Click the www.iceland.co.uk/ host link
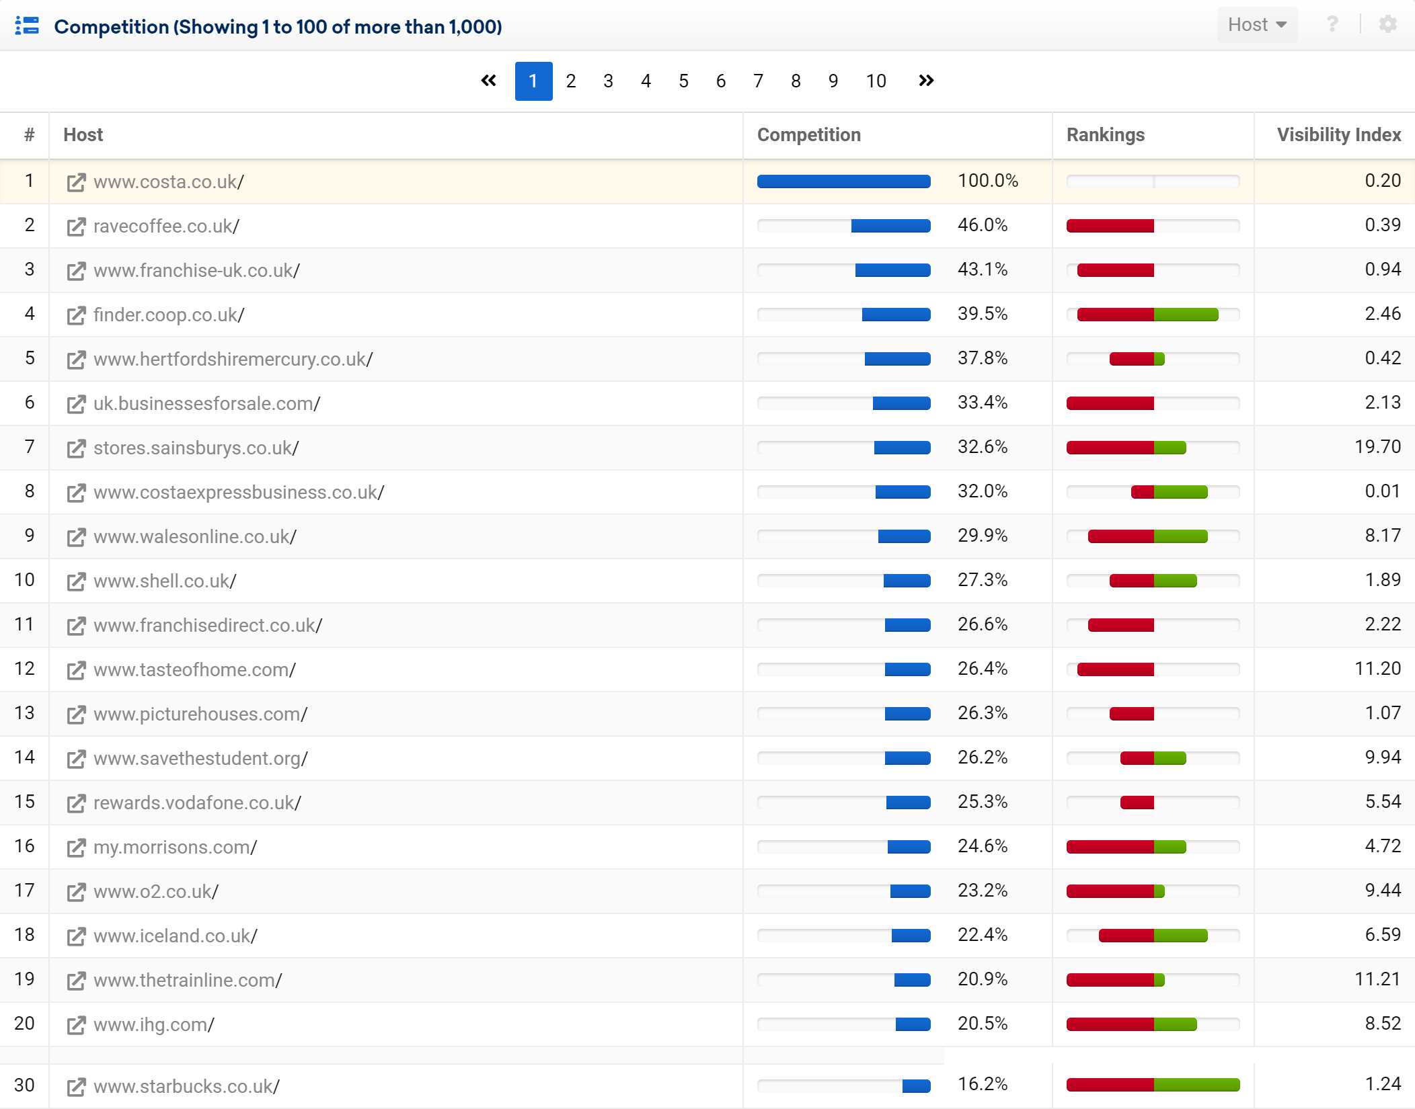The image size is (1415, 1109). point(175,936)
